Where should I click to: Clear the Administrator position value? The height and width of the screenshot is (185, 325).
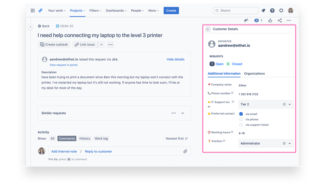coord(284,143)
